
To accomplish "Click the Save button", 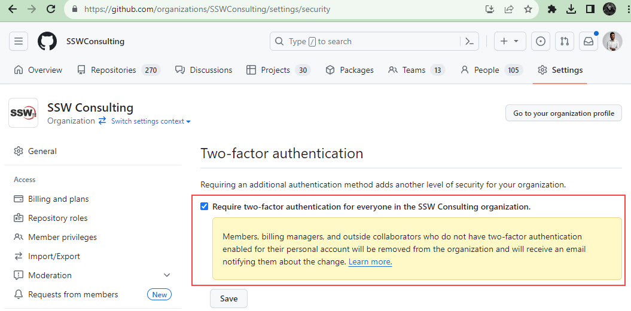I will pos(228,298).
